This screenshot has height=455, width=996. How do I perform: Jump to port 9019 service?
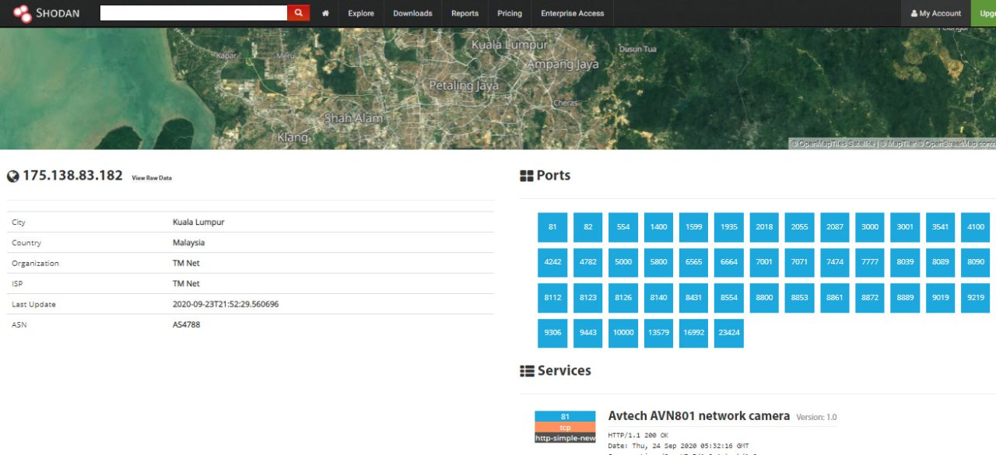tap(941, 298)
